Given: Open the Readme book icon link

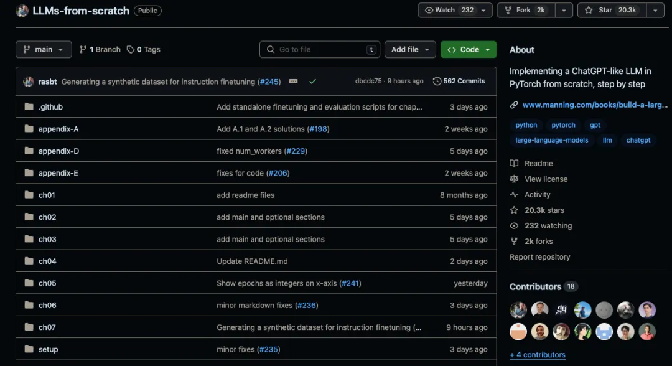Looking at the screenshot, I should point(514,163).
